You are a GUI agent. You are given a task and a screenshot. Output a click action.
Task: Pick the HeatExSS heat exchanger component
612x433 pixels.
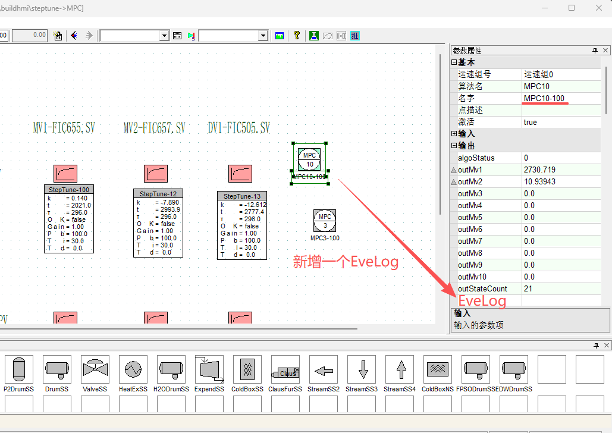click(x=133, y=369)
